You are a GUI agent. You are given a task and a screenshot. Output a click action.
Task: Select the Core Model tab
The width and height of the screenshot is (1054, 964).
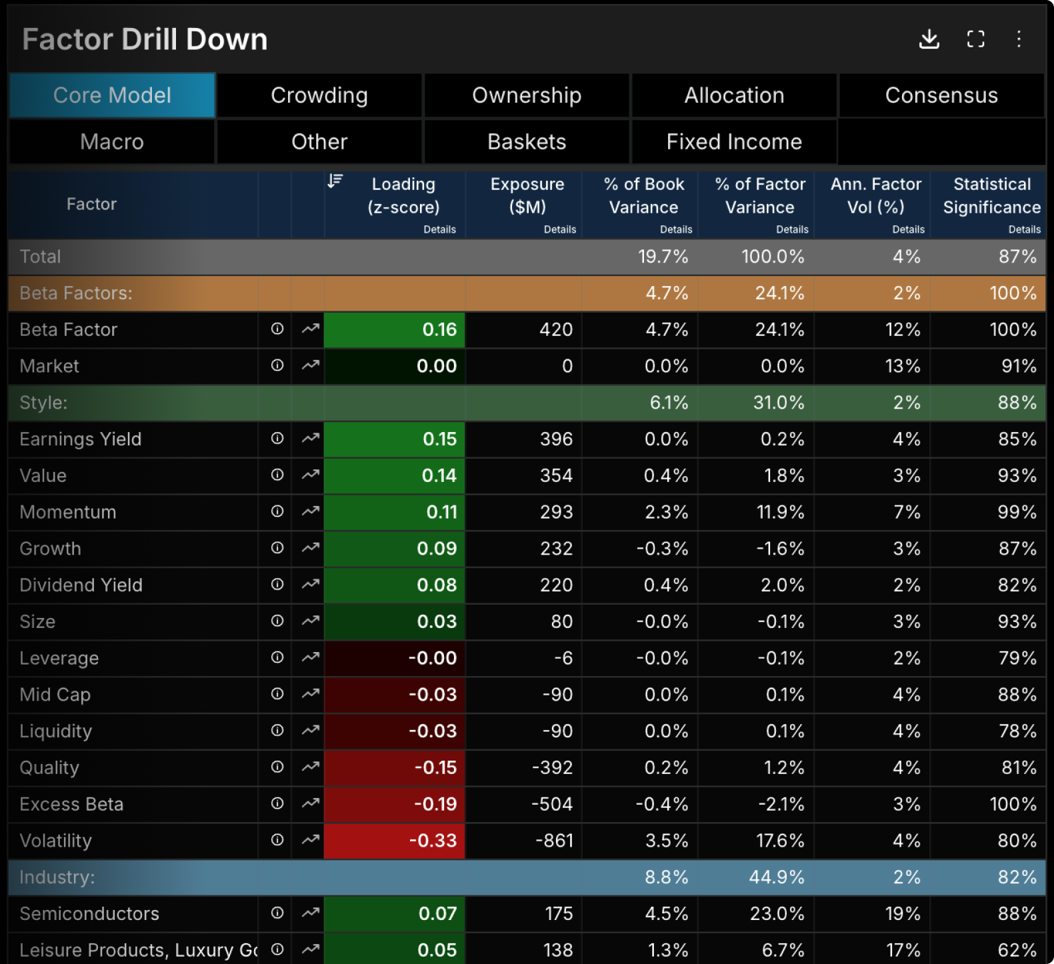(x=112, y=95)
